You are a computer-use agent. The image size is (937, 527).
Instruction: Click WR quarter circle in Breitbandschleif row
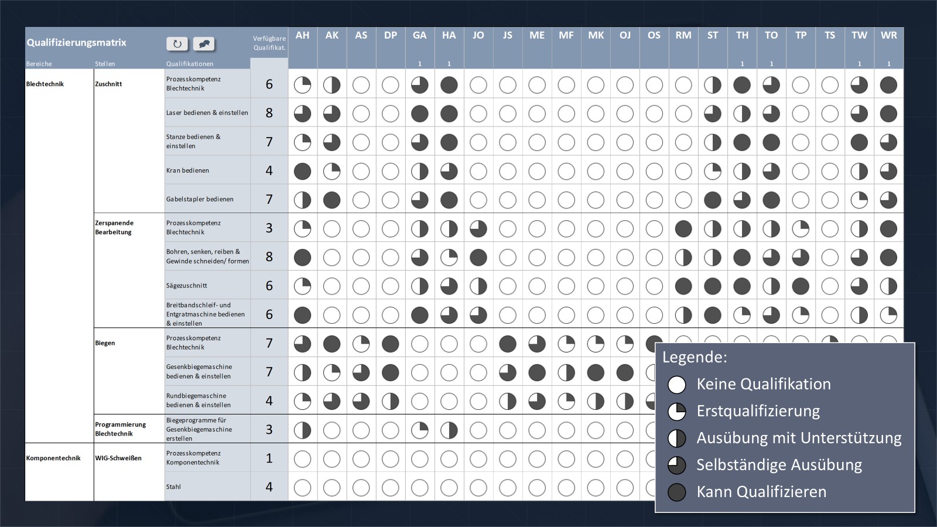point(888,315)
